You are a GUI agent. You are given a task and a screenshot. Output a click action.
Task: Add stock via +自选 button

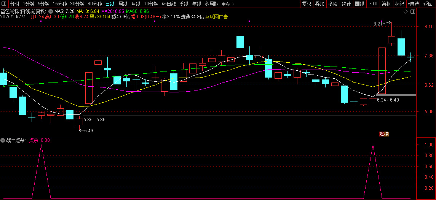click(x=414, y=4)
